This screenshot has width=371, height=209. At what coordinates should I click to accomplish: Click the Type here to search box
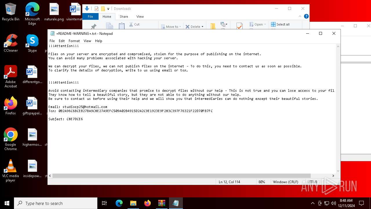tap(56, 203)
